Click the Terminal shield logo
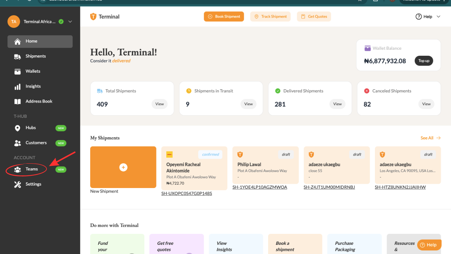The height and width of the screenshot is (254, 451). (x=93, y=17)
